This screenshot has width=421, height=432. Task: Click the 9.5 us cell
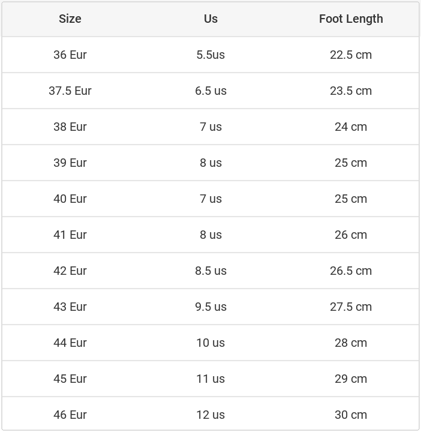point(210,307)
